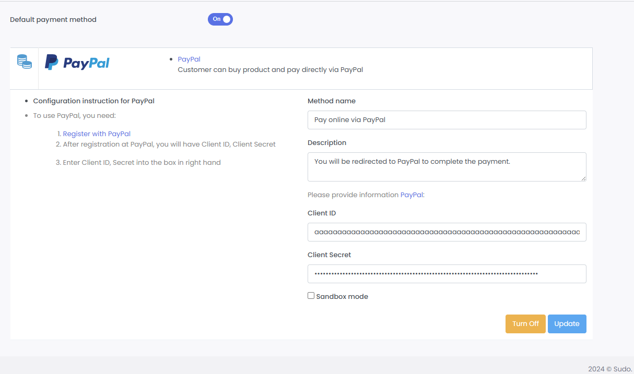Click into the Method name field
This screenshot has width=634, height=374.
pos(447,120)
